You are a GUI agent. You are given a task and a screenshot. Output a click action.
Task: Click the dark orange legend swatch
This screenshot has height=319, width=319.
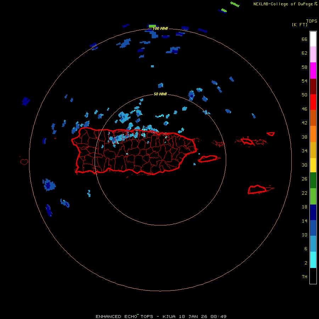point(313,118)
